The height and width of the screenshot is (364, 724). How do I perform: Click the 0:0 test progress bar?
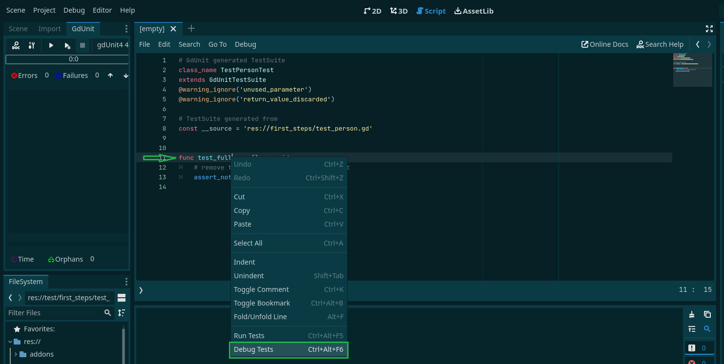[x=67, y=59]
